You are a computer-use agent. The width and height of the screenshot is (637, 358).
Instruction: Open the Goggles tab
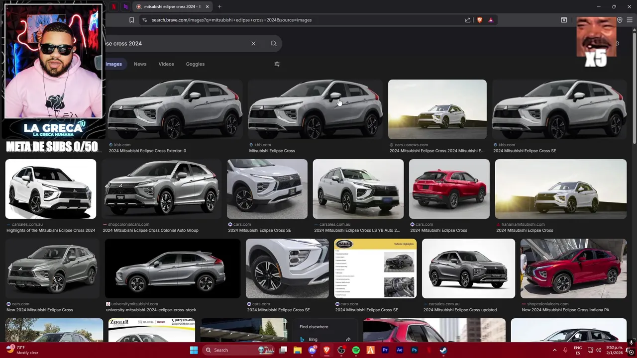[195, 64]
